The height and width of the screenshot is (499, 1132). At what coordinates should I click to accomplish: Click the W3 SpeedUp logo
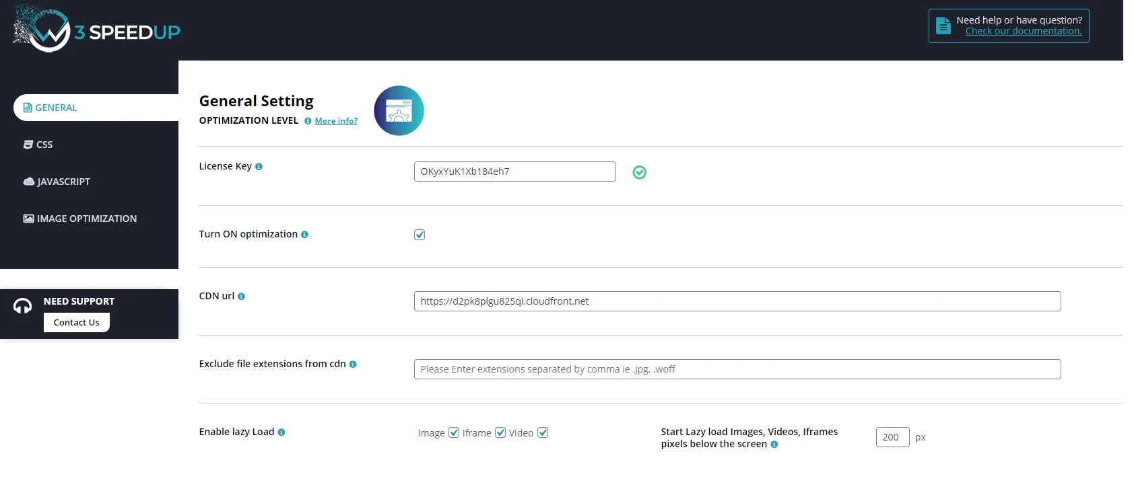pos(96,30)
